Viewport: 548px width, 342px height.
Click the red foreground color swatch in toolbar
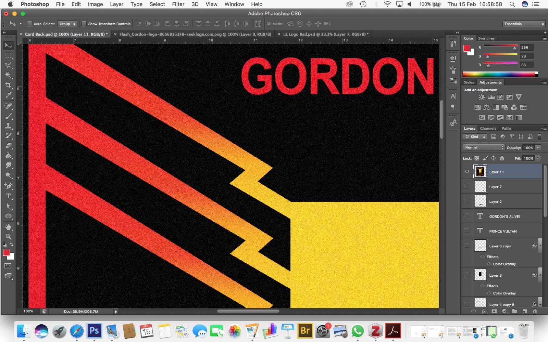6,252
